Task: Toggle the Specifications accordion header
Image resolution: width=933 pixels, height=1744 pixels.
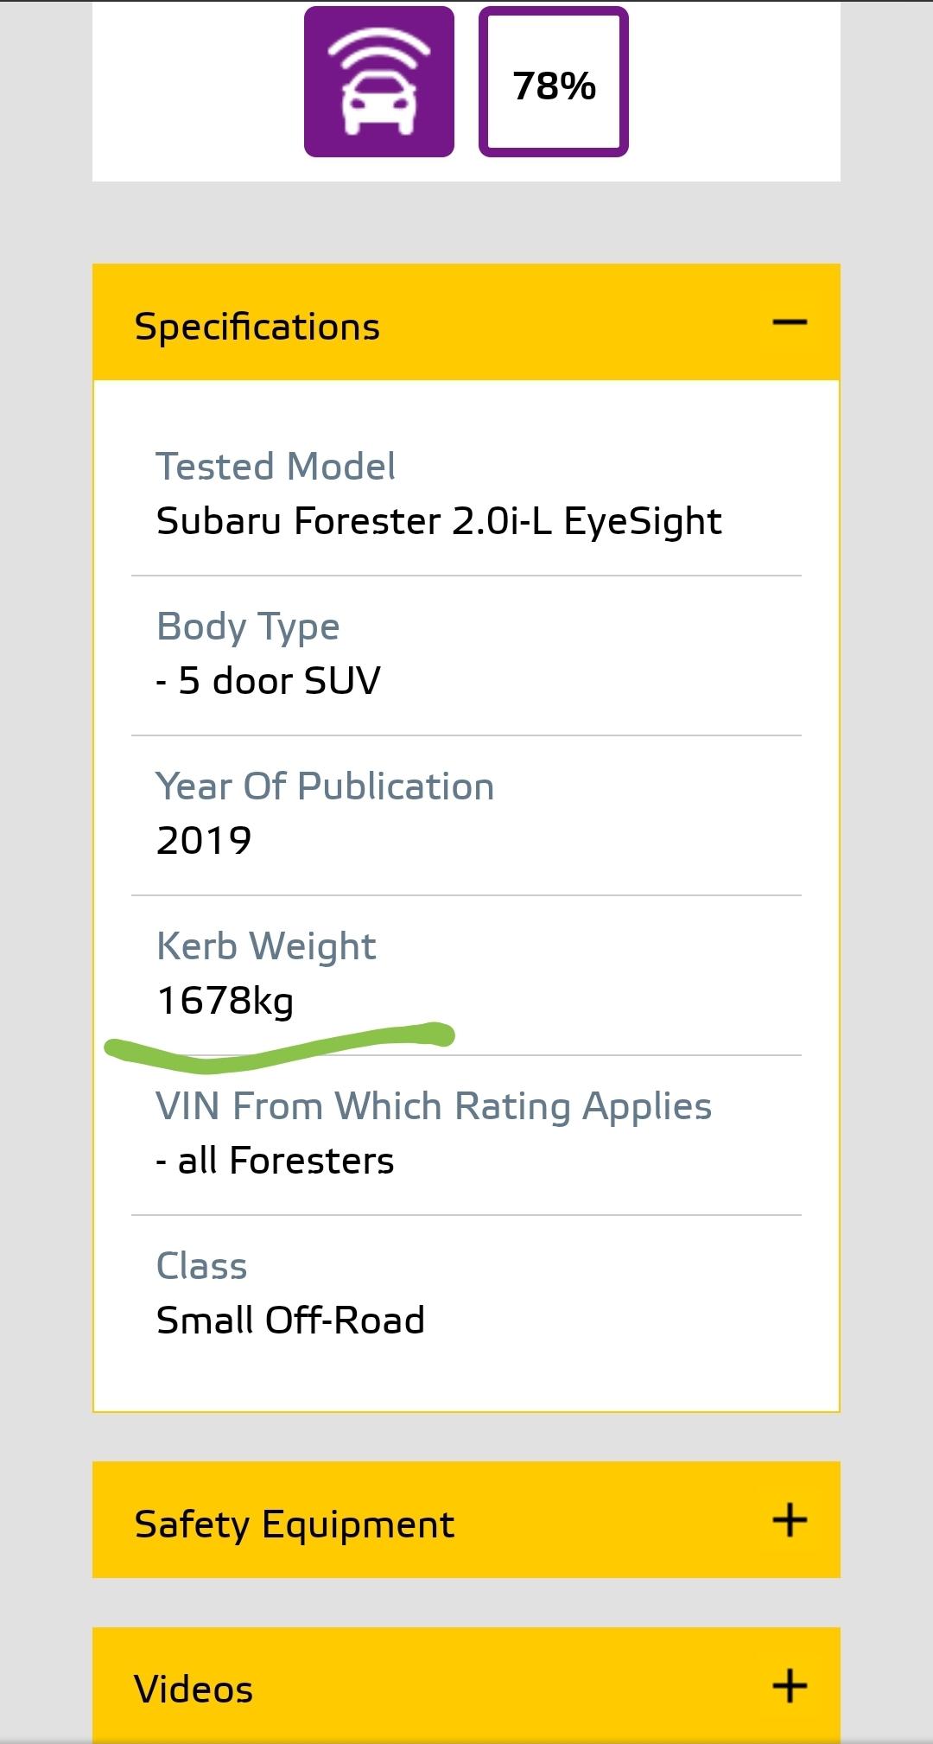Action: click(x=466, y=322)
